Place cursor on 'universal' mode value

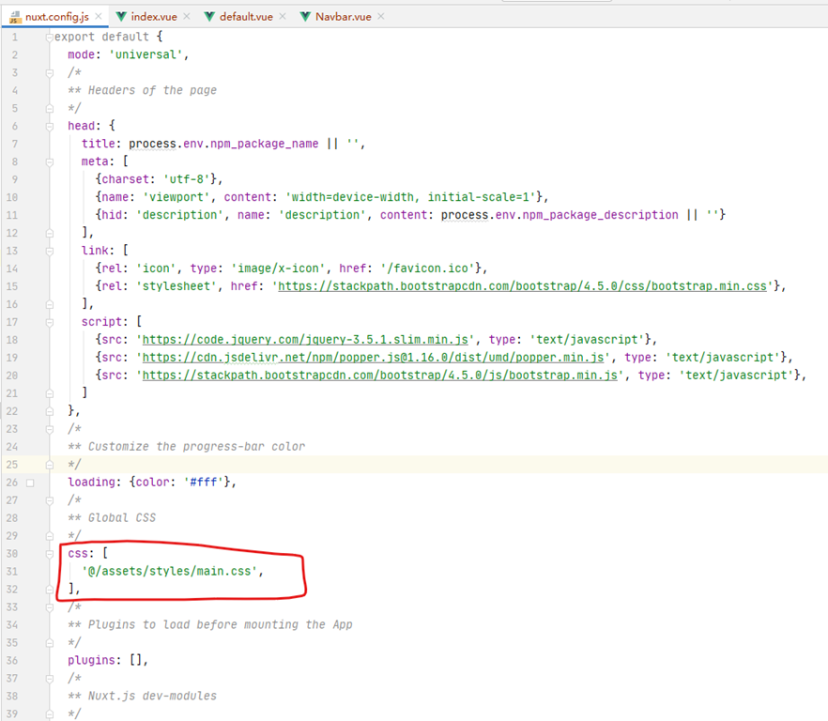click(x=146, y=55)
